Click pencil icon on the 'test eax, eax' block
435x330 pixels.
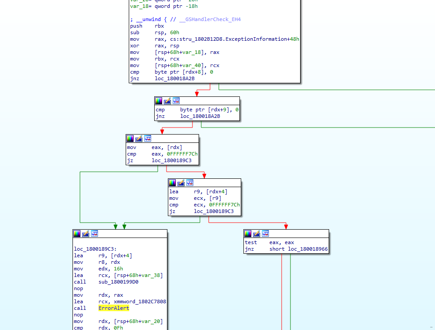click(x=257, y=234)
